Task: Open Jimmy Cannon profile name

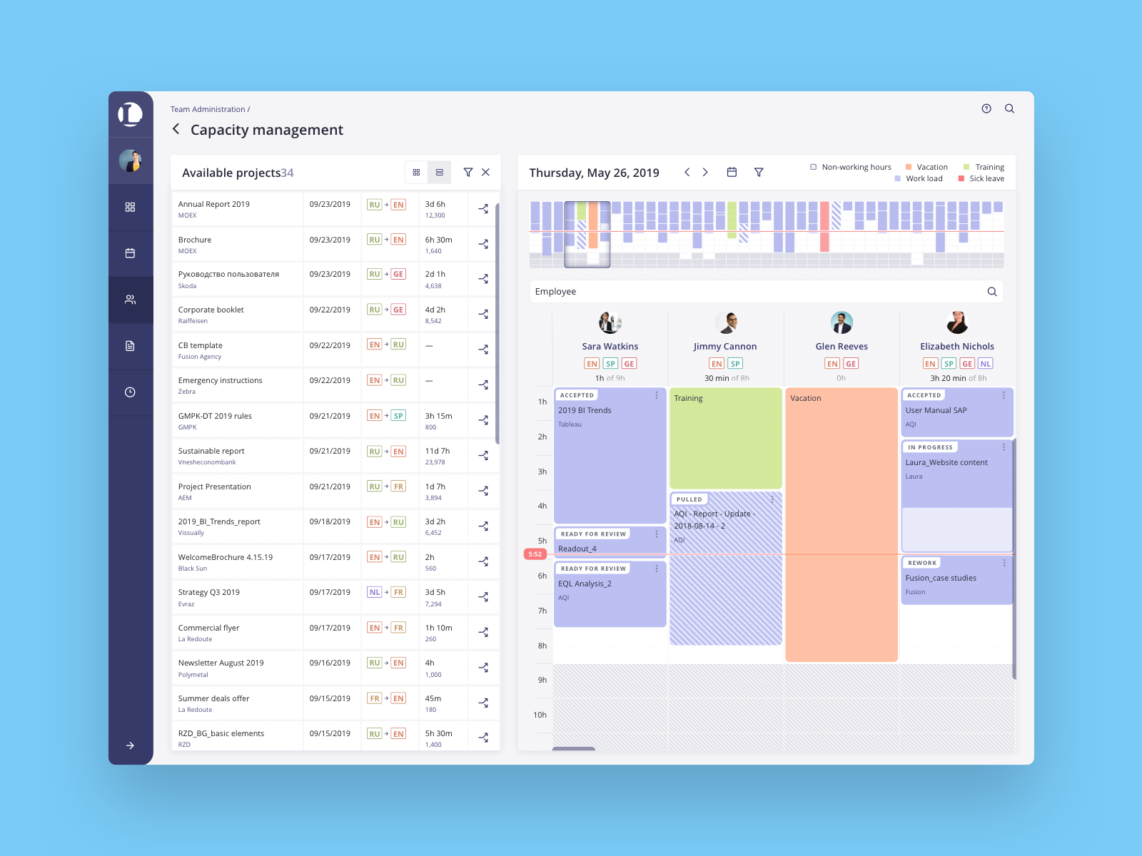Action: click(x=725, y=347)
